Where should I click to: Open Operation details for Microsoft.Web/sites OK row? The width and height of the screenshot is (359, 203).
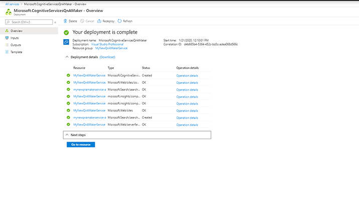pos(187,111)
